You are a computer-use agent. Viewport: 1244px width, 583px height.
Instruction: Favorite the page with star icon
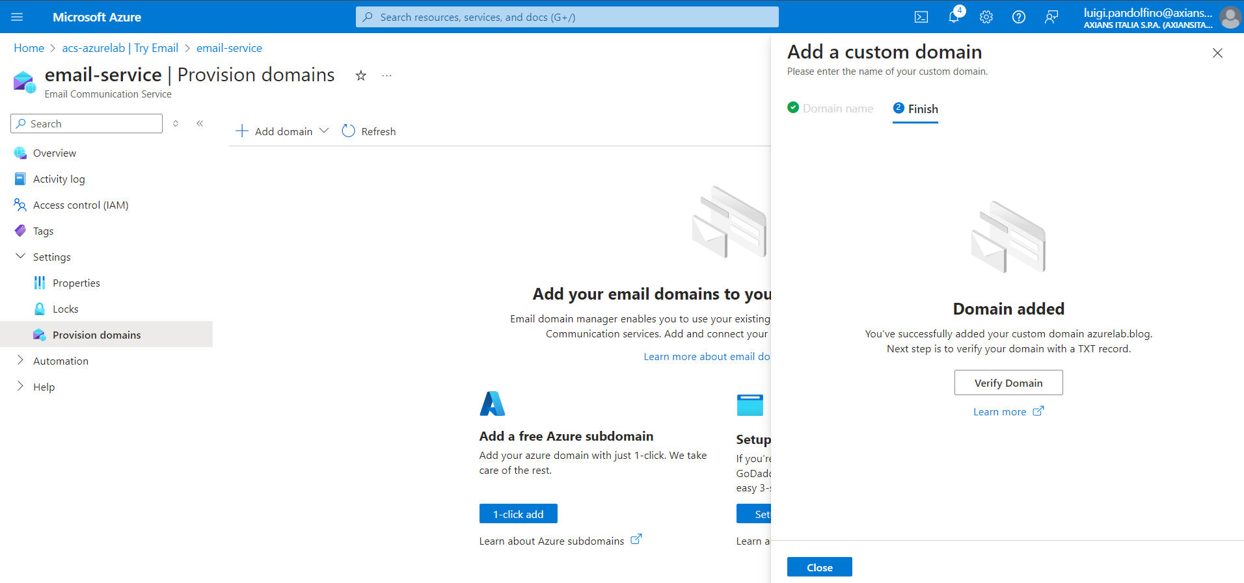click(x=360, y=76)
